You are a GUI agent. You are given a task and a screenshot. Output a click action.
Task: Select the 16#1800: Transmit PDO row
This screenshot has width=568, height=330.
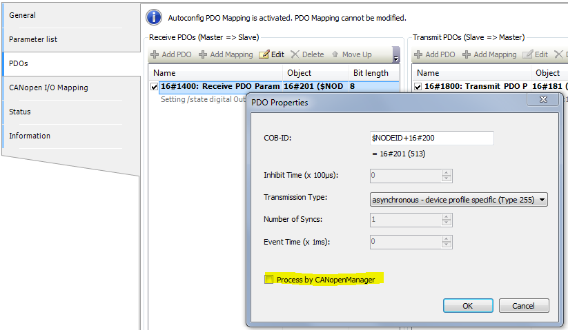point(490,86)
